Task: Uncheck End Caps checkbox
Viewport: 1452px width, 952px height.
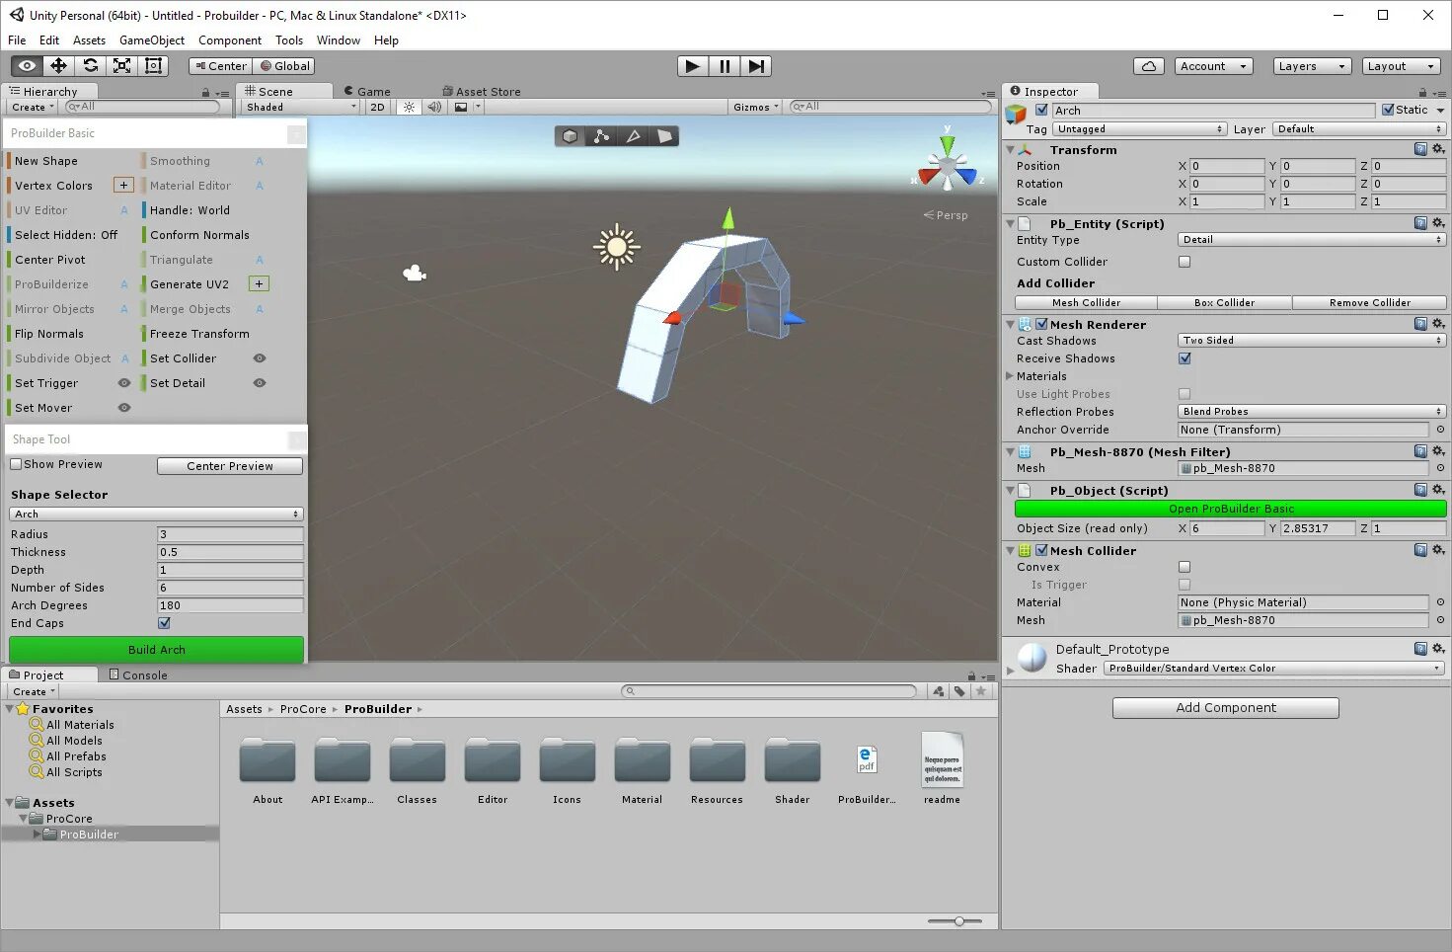Action: pos(164,623)
